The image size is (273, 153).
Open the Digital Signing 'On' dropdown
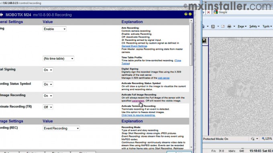tap(48, 70)
